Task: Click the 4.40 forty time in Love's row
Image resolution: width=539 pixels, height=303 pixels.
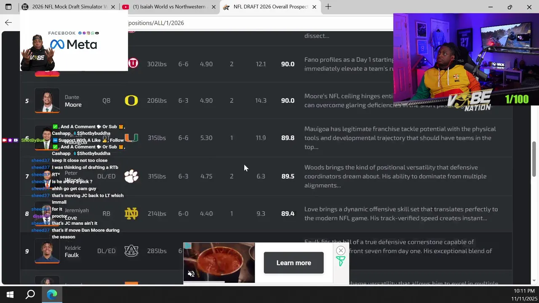Action: (x=206, y=213)
